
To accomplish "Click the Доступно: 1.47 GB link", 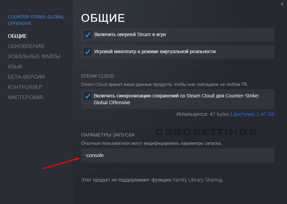I will coord(254,114).
